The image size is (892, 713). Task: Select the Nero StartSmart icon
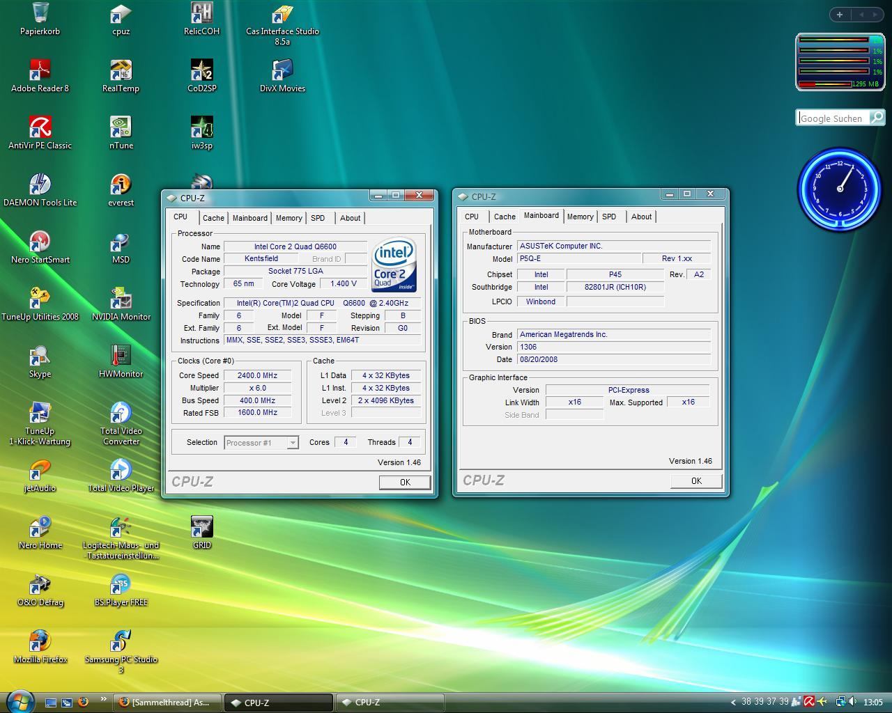click(40, 247)
